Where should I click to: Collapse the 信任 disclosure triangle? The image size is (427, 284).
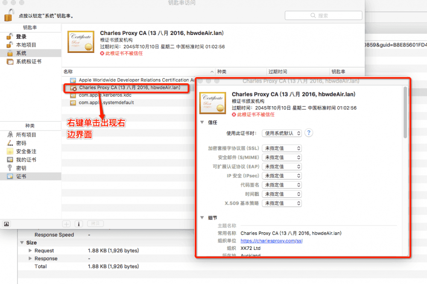202,123
